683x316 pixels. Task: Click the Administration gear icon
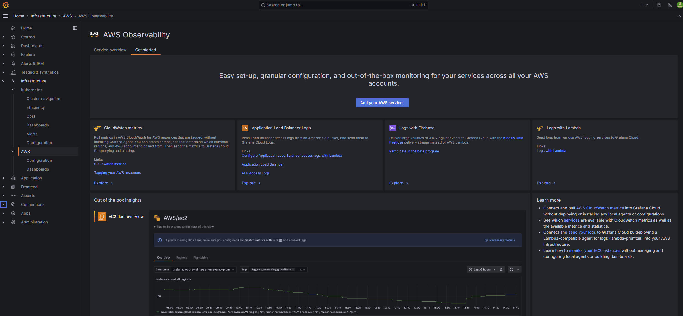pos(13,222)
